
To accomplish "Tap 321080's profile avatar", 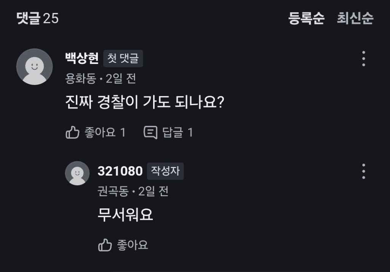I will [x=77, y=173].
